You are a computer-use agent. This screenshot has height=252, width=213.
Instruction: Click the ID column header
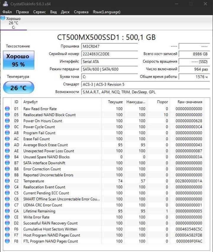[16, 102]
